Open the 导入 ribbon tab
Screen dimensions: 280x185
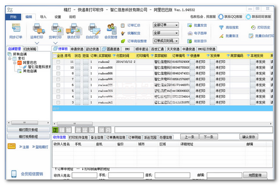click(x=43, y=17)
